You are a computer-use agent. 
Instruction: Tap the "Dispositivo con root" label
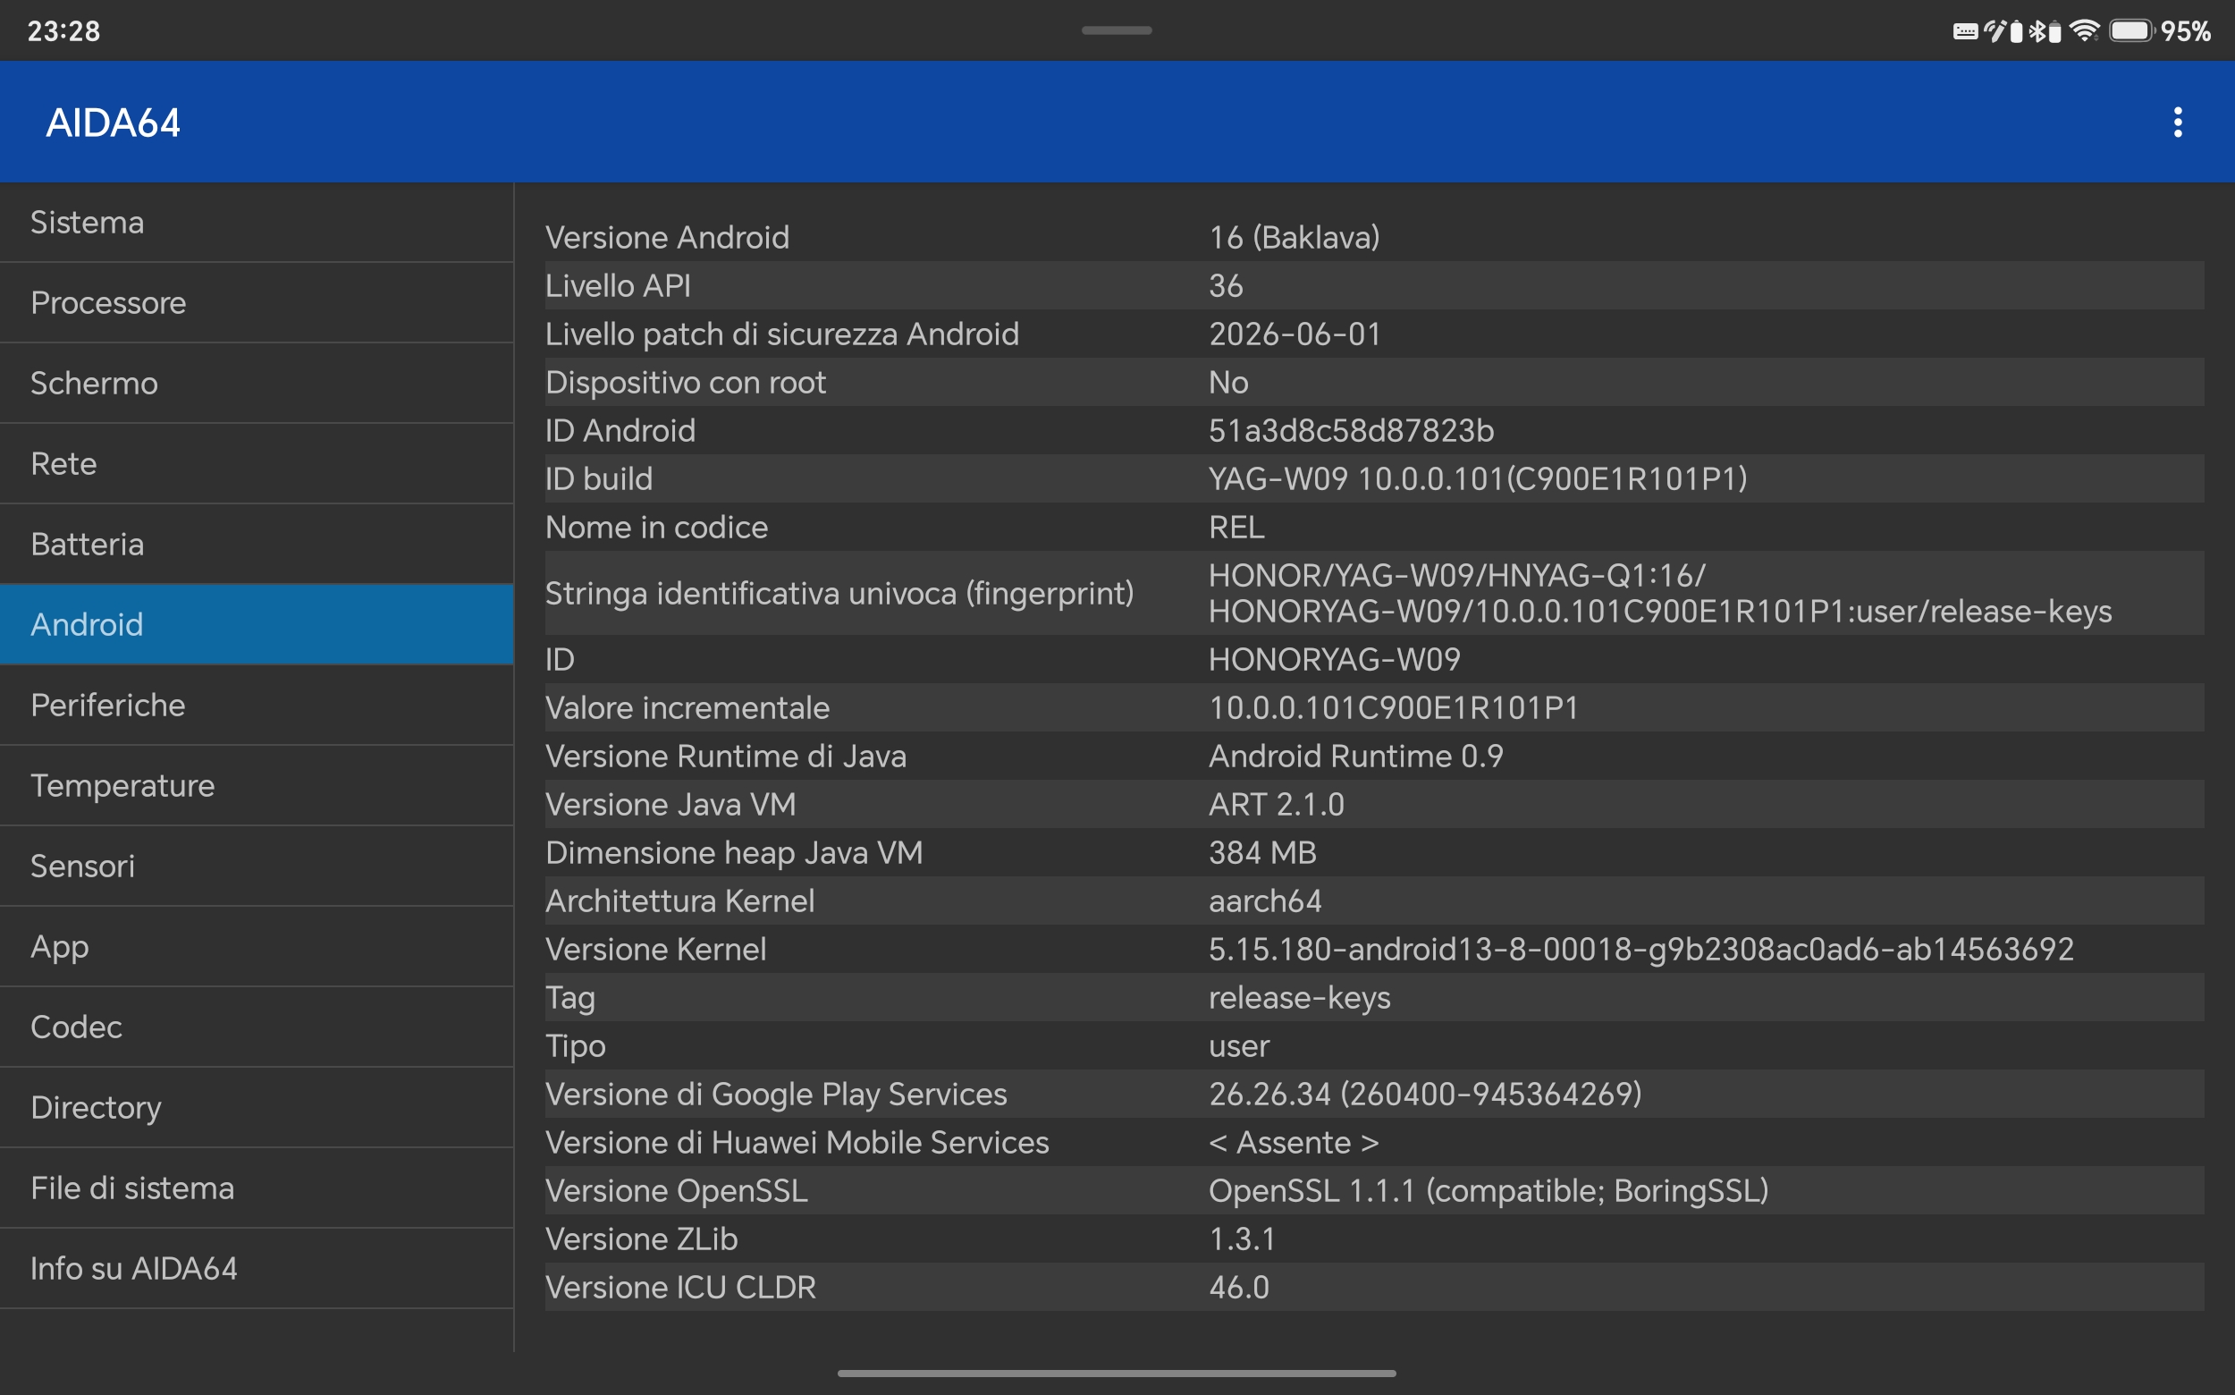coord(686,382)
